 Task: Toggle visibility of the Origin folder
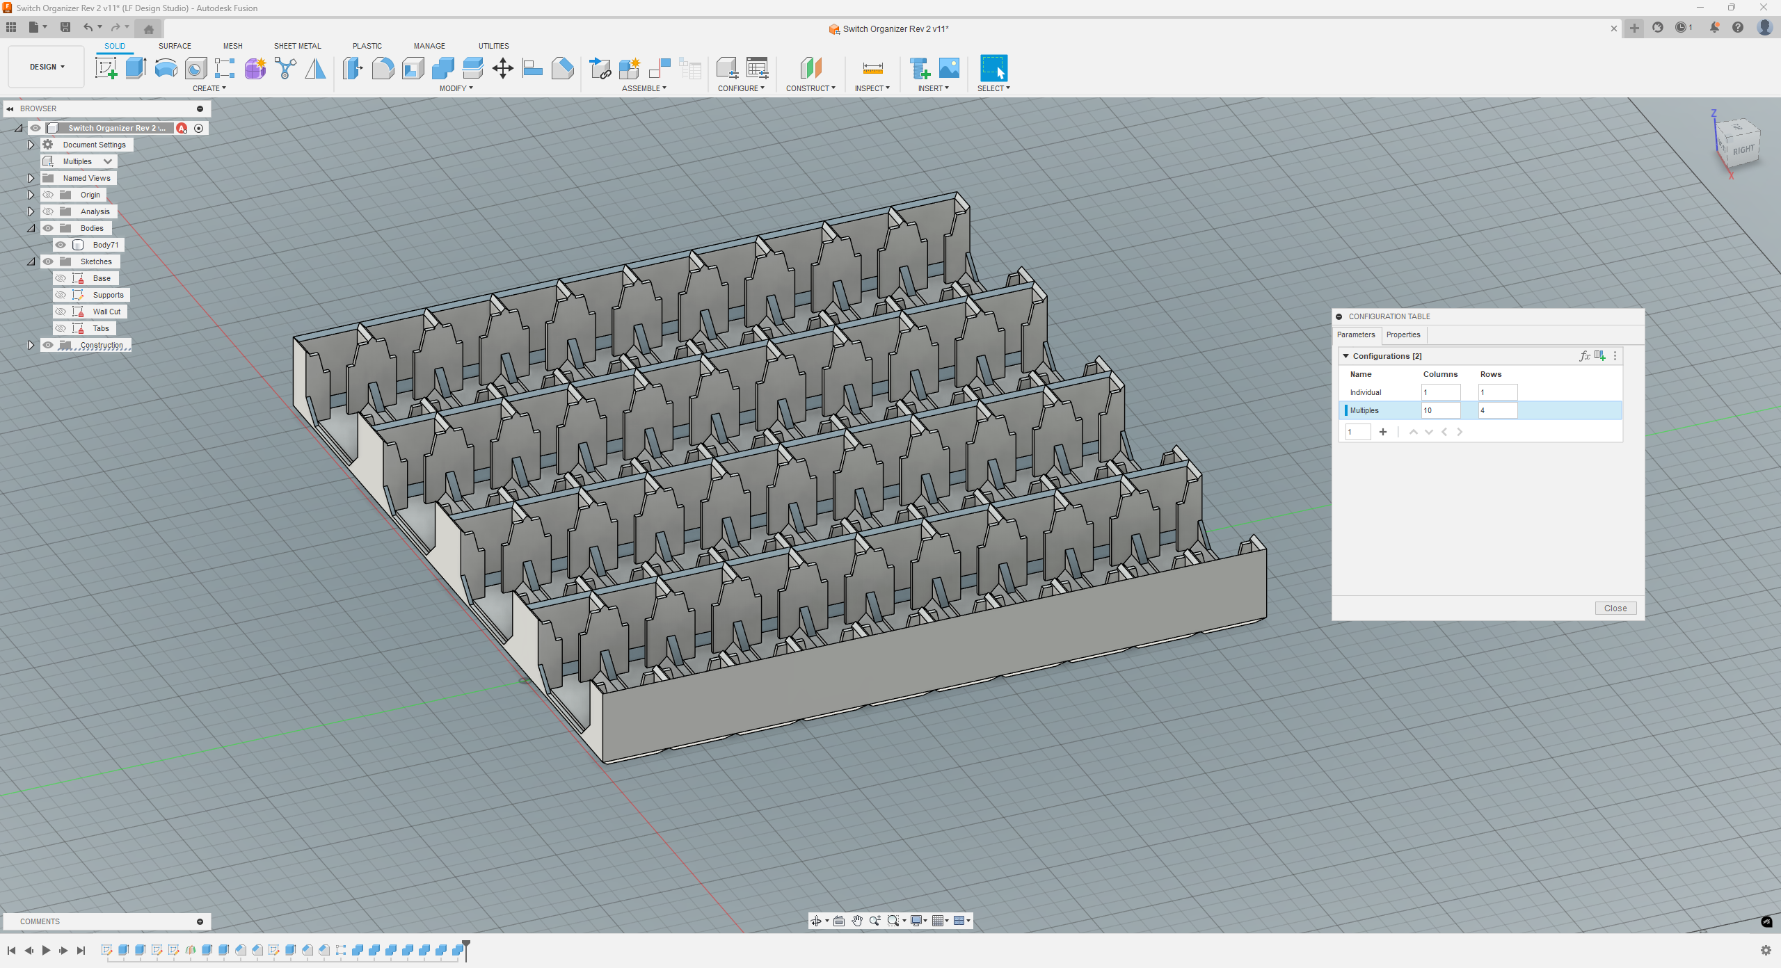click(x=48, y=195)
